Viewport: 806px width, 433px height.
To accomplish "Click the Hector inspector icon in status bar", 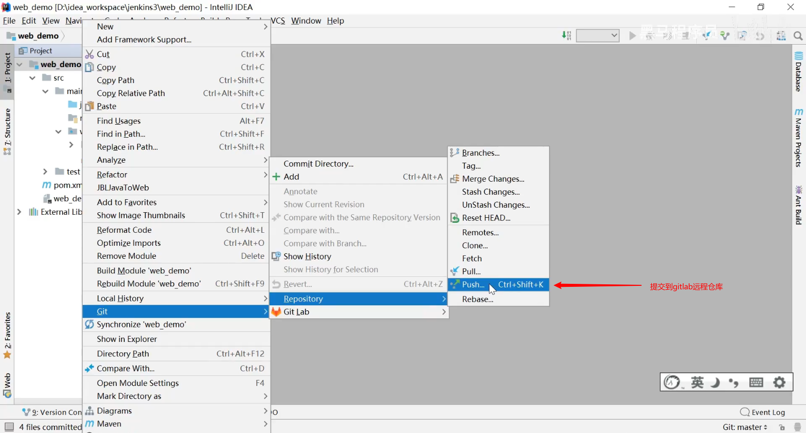I will (798, 427).
